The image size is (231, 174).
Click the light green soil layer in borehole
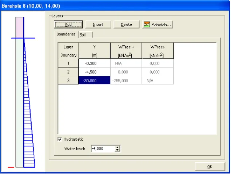point(20,103)
